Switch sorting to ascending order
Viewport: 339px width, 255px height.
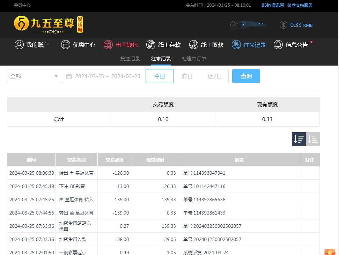pos(313,139)
